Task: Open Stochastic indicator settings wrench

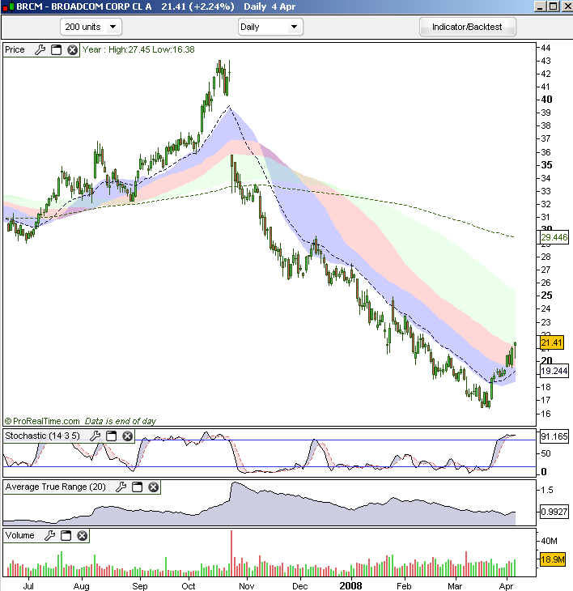Action: [x=95, y=436]
